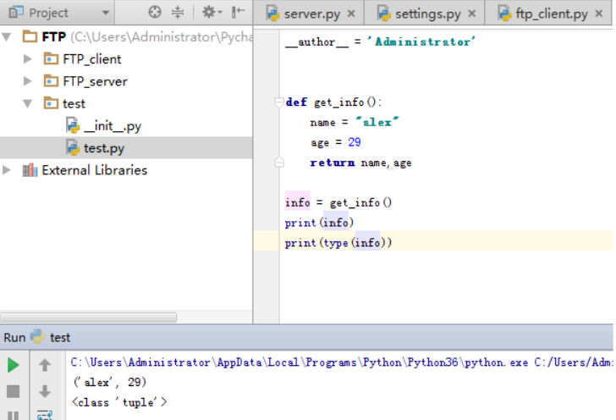
Task: Click the server.py tab file icon
Action: 272,14
